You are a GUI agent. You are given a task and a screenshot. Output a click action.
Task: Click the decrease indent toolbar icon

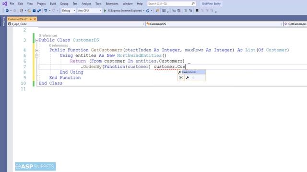pyautogui.click(x=174, y=11)
